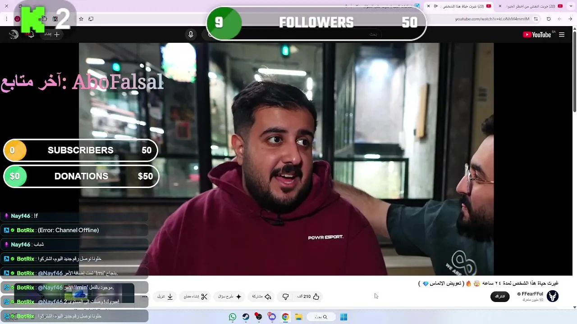577x324 pixels.
Task: Open more actions three-dot menu
Action: click(145, 297)
